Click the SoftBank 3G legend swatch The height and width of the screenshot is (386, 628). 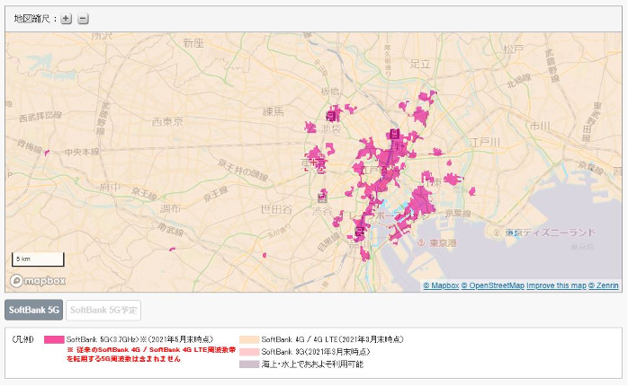249,352
